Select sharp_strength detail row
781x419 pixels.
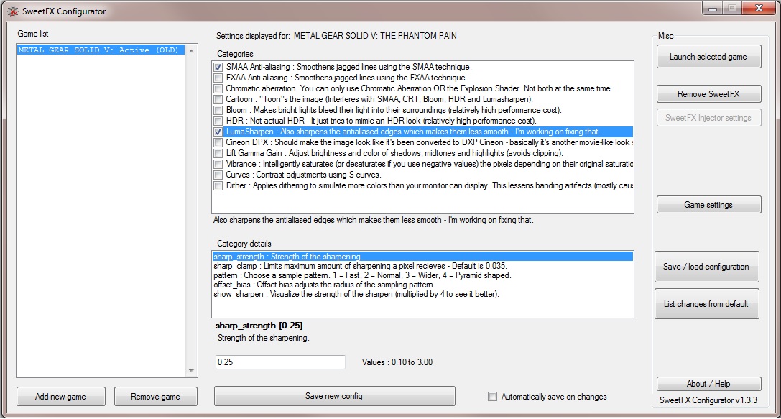[422, 257]
